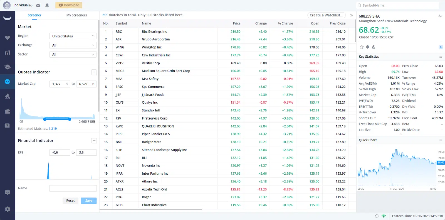Image resolution: width=445 pixels, height=220 pixels.
Task: Open the dollar document icon in sidebar
Action: [8, 126]
